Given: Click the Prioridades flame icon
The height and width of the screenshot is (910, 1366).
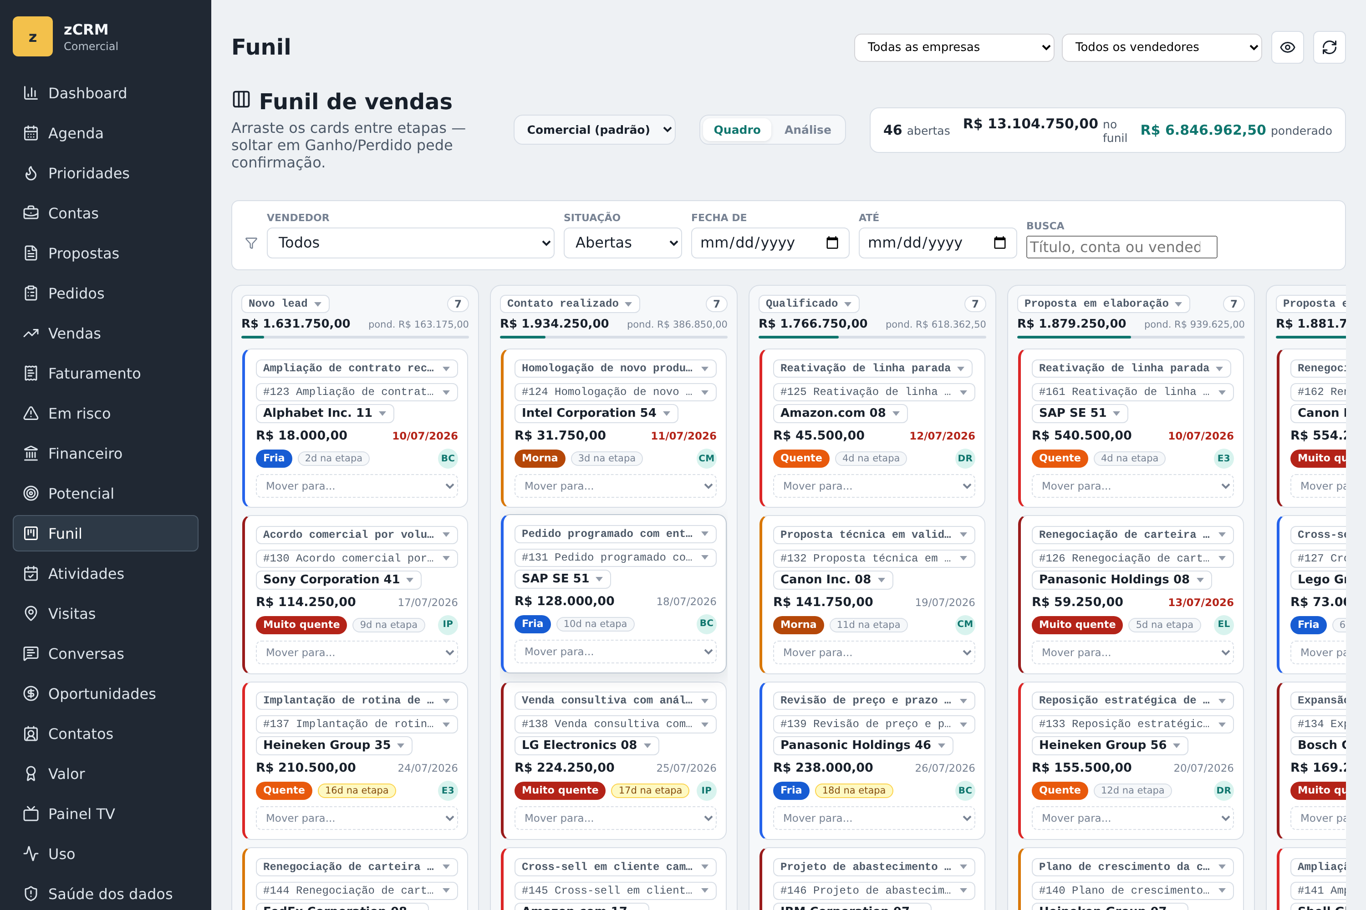Looking at the screenshot, I should coord(31,173).
